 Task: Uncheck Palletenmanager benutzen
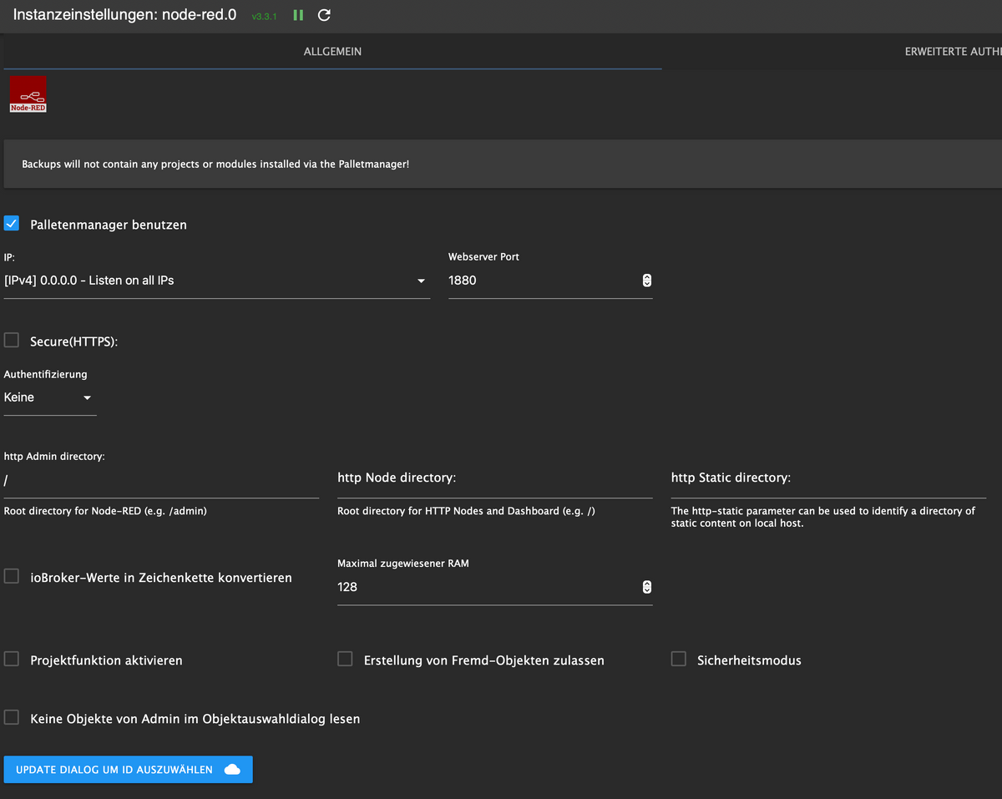tap(12, 224)
